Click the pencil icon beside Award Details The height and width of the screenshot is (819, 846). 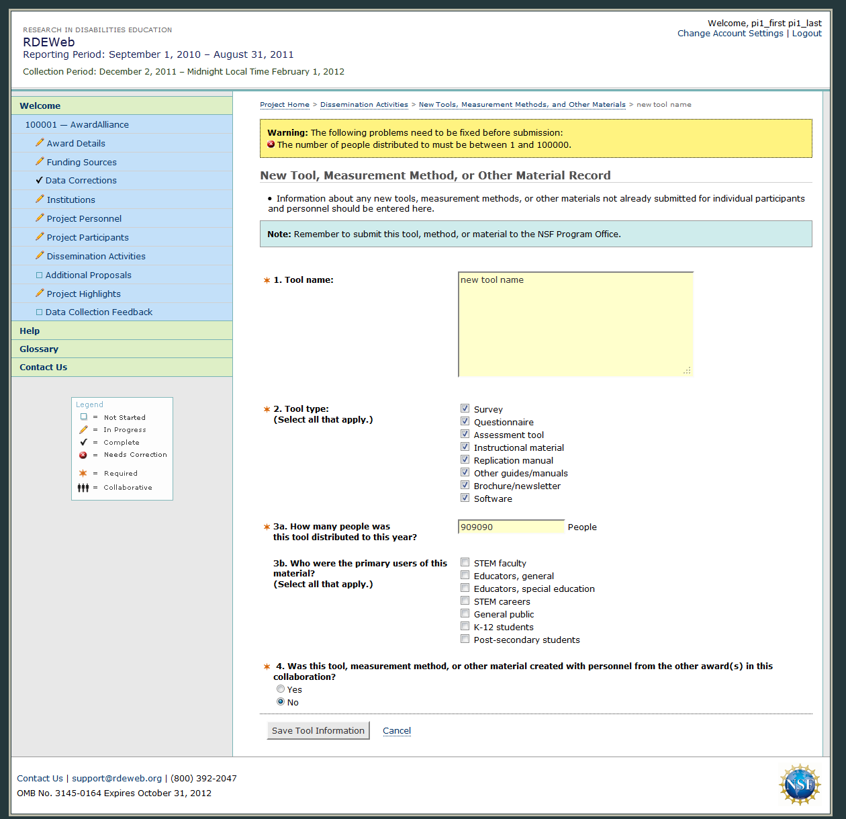pyautogui.click(x=40, y=142)
